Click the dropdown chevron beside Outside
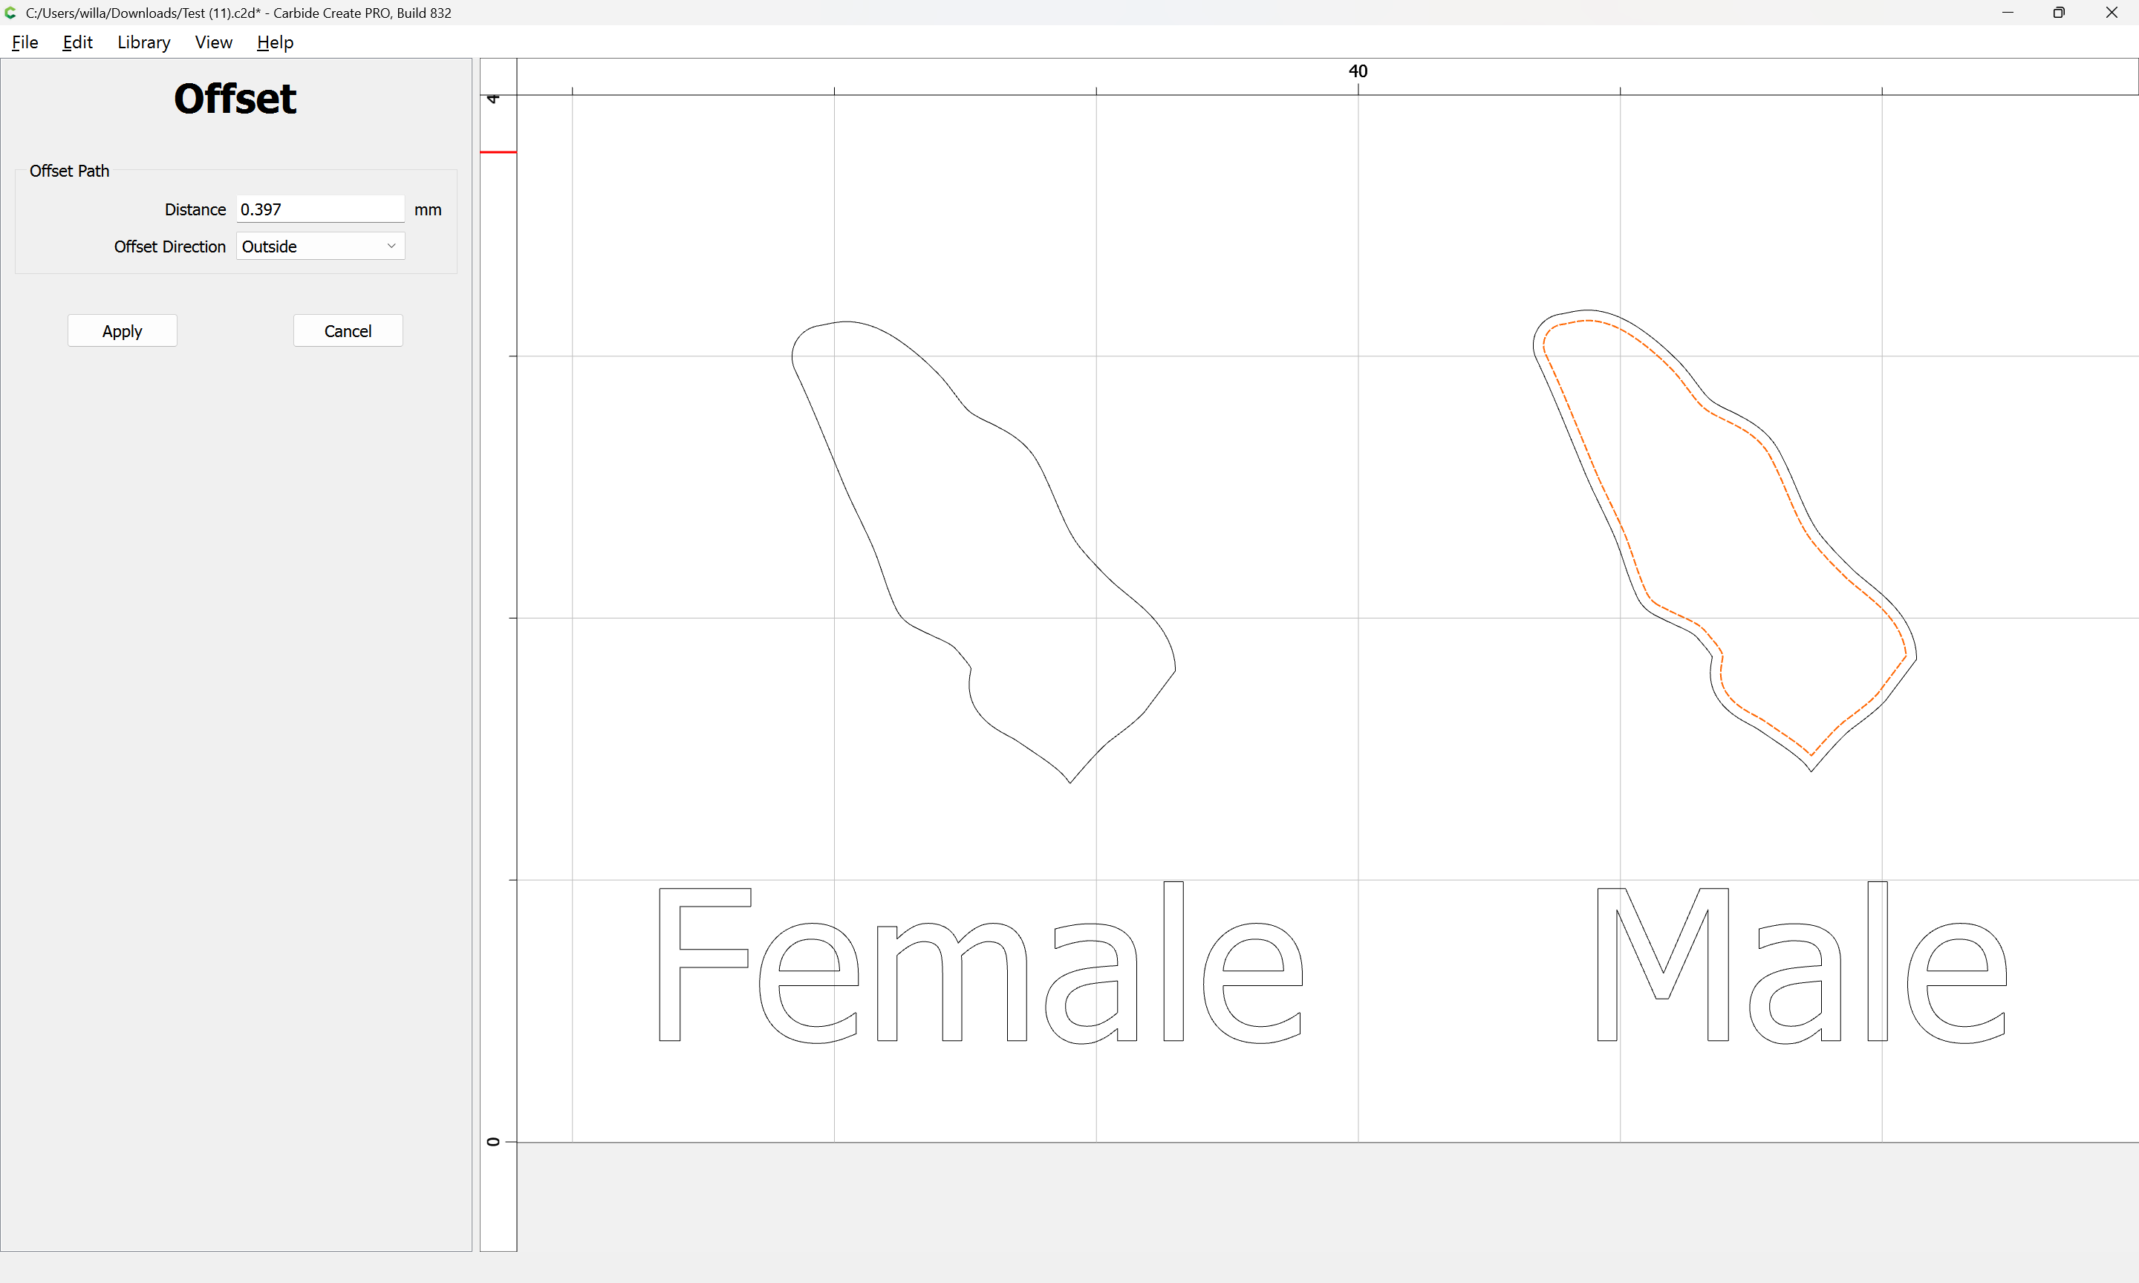The width and height of the screenshot is (2139, 1283). 391,247
